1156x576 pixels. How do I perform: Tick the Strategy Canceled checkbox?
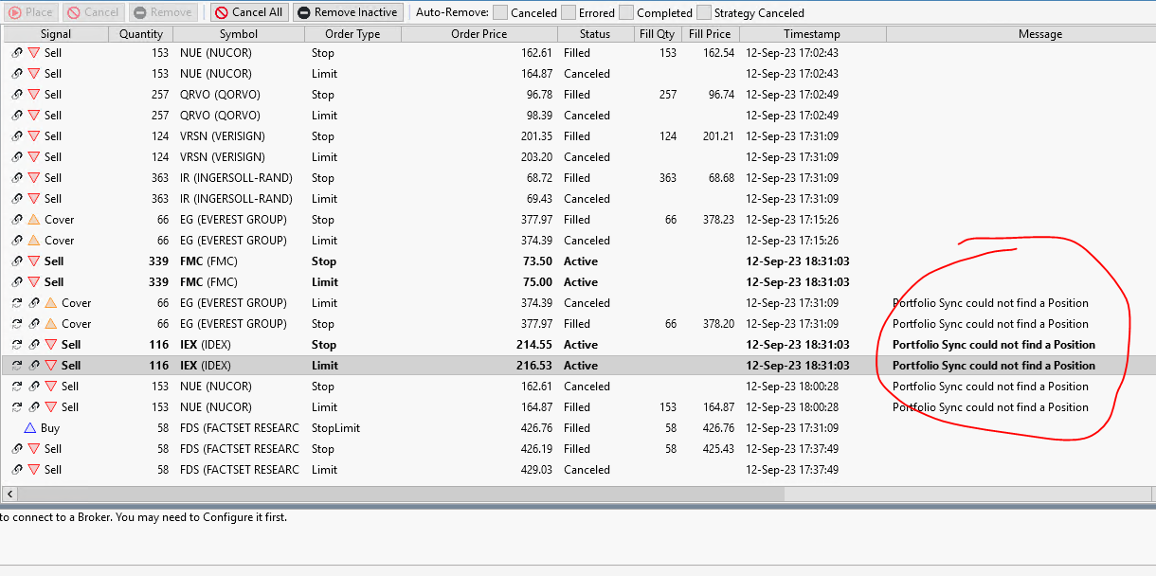coord(704,12)
